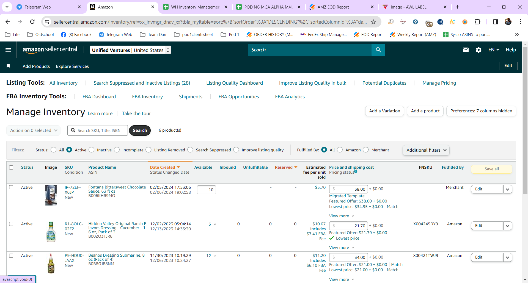The width and height of the screenshot is (528, 283).
Task: Select the All status radio button
Action: [54, 150]
